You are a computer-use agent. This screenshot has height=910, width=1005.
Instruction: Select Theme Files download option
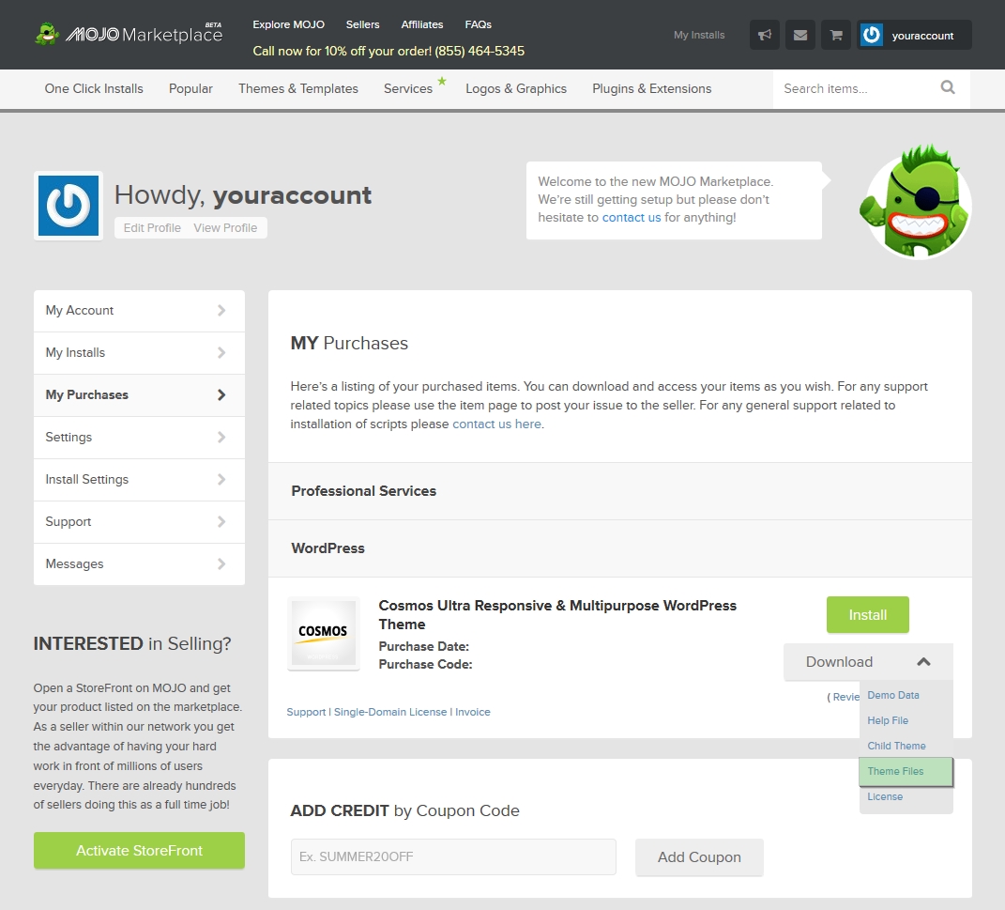point(906,771)
